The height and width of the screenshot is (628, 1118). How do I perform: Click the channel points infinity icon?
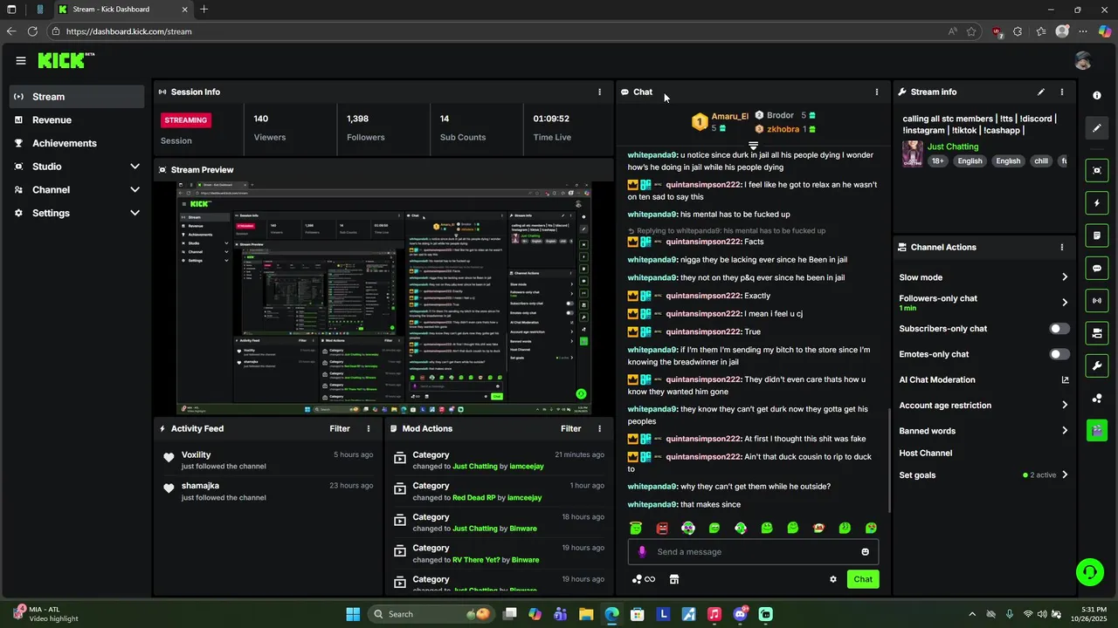tap(644, 579)
